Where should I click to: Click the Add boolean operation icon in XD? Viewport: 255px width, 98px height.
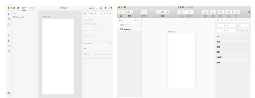tap(85, 24)
